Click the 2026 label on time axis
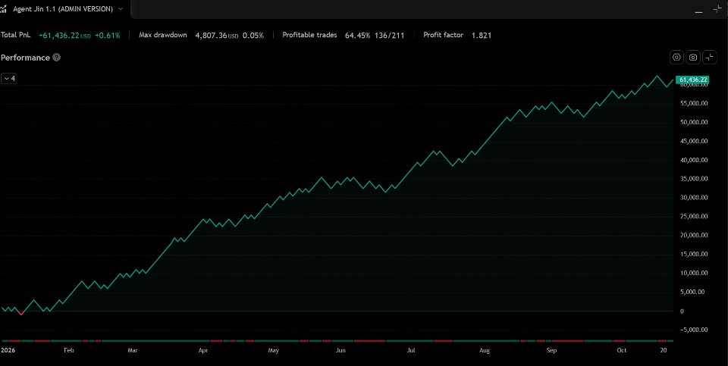Screen dimensions: 728x366 [7, 351]
